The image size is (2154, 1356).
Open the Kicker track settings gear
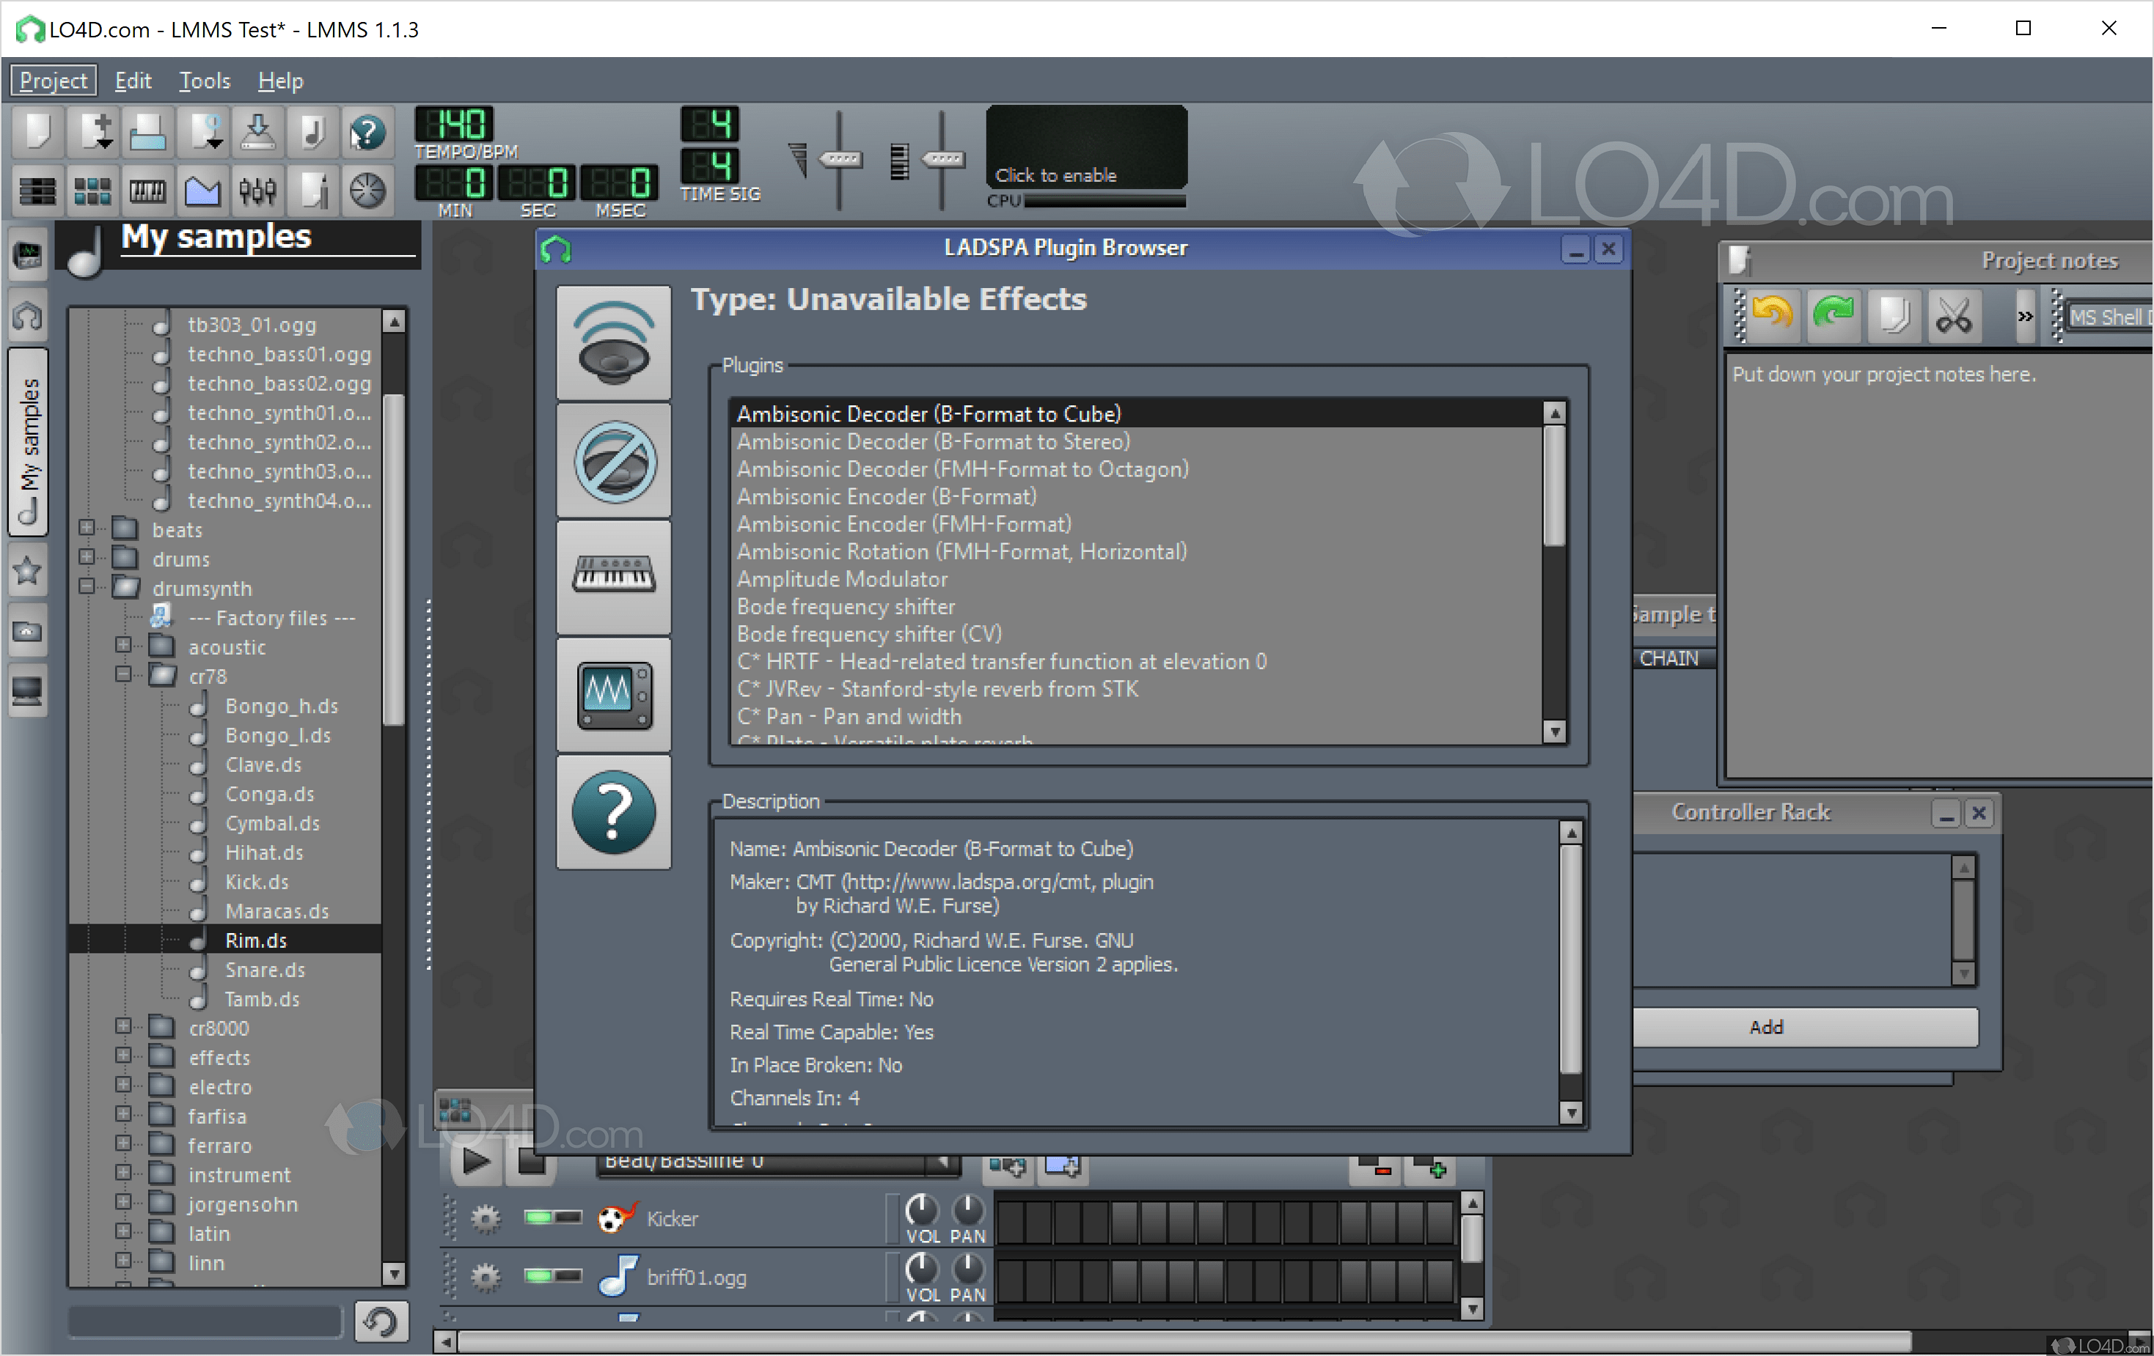[x=486, y=1217]
